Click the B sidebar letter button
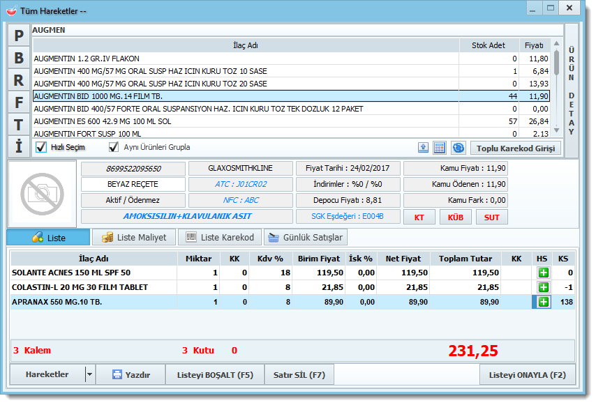This screenshot has height=405, width=596. (19, 58)
